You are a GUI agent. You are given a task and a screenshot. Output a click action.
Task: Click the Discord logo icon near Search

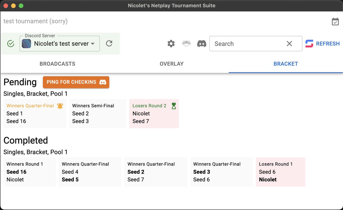[202, 44]
